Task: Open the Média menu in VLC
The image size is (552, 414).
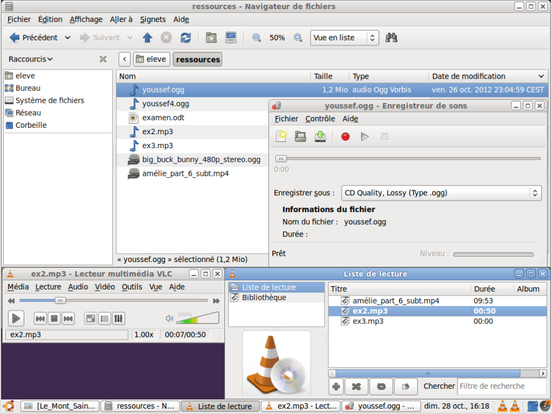Action: coord(18,287)
